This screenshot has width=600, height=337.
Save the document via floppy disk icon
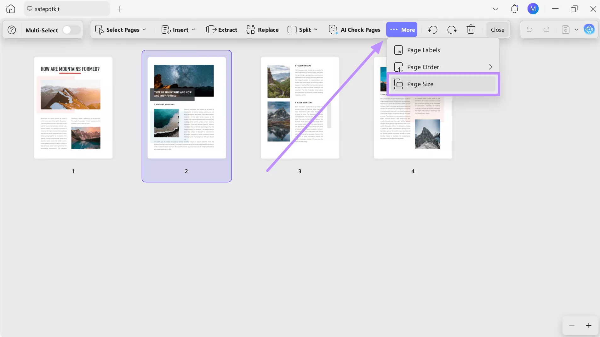pos(566,30)
